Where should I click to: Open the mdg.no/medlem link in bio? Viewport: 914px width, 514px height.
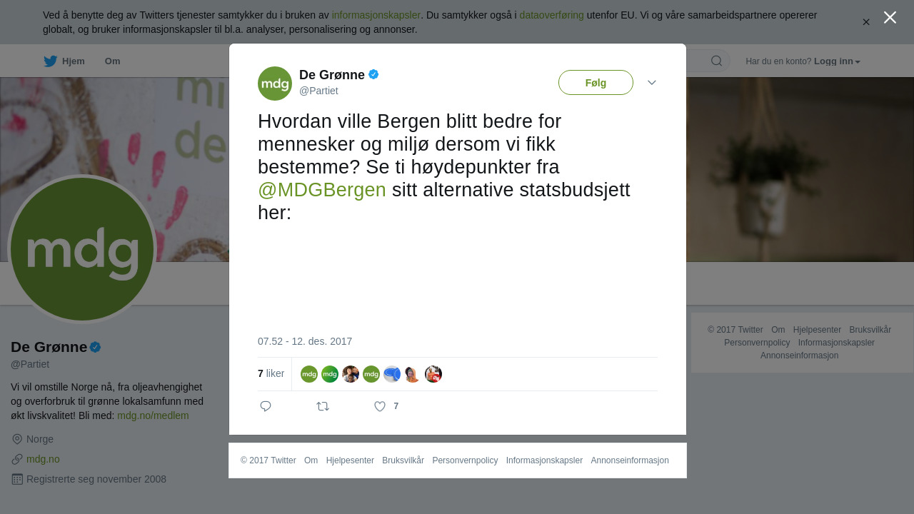click(153, 415)
